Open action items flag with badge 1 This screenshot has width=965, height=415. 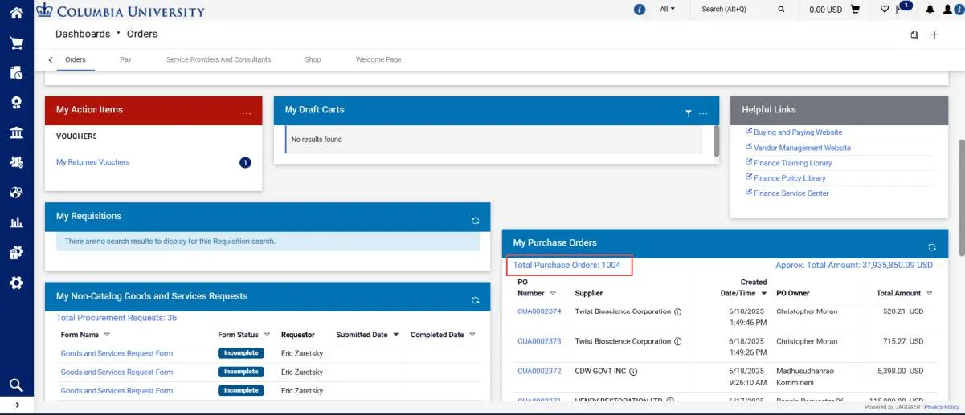(x=903, y=8)
